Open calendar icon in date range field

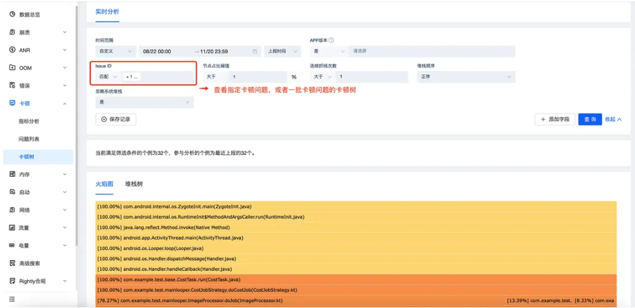pyautogui.click(x=255, y=51)
